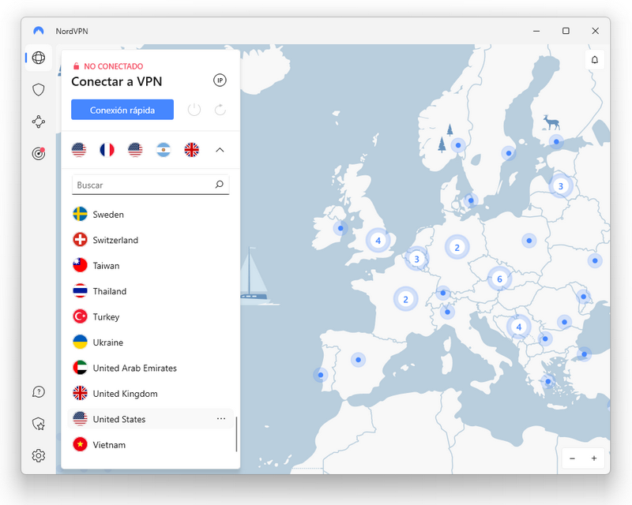The width and height of the screenshot is (632, 505).
Task: Select the recent United Kingdom flag icon
Action: (192, 150)
